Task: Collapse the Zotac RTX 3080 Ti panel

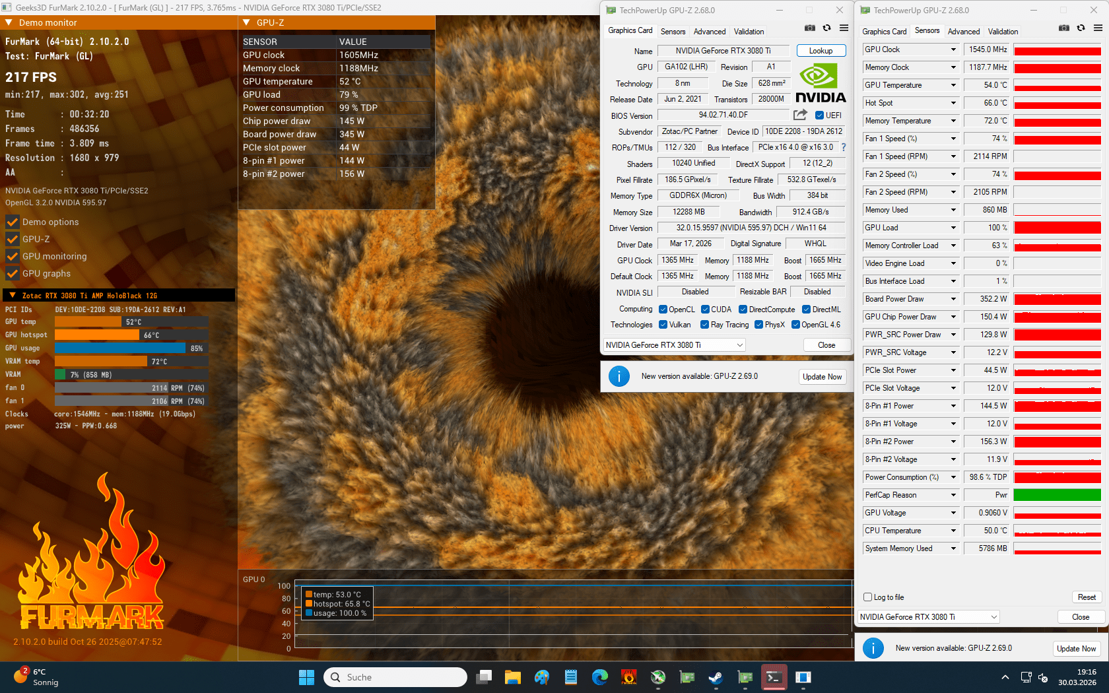Action: [x=12, y=296]
